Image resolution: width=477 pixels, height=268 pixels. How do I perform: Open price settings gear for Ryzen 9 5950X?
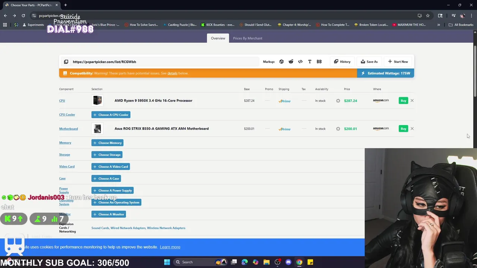pyautogui.click(x=338, y=101)
